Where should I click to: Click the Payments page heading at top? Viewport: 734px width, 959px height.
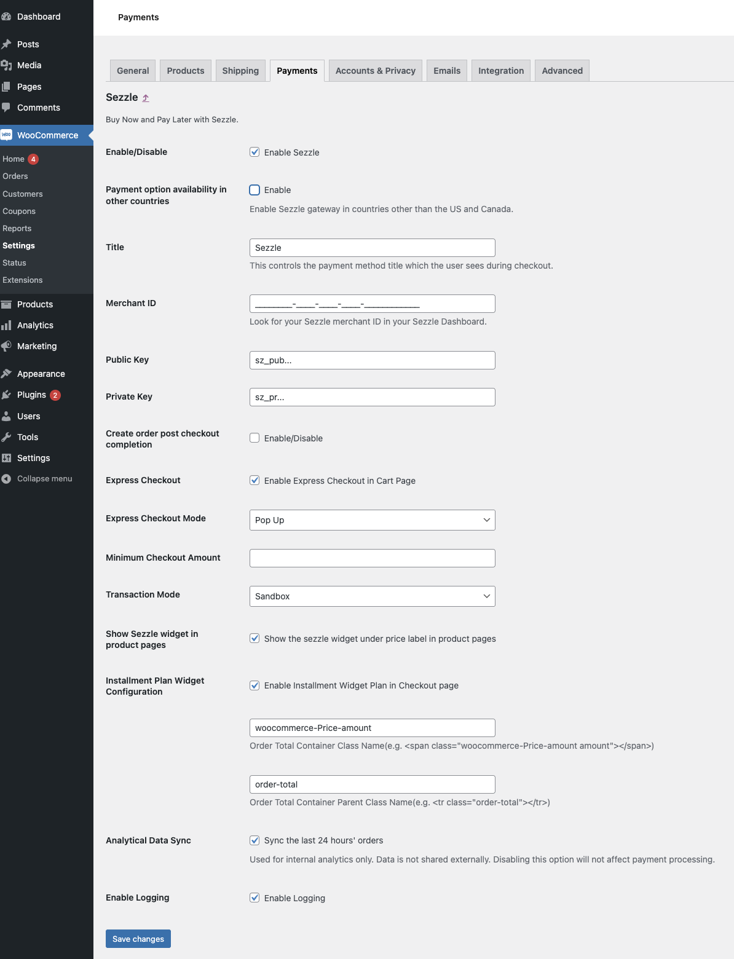pyautogui.click(x=138, y=17)
